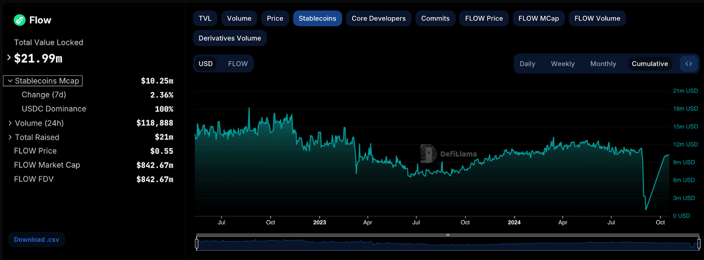Click the Change (7d) label

pyautogui.click(x=44, y=95)
